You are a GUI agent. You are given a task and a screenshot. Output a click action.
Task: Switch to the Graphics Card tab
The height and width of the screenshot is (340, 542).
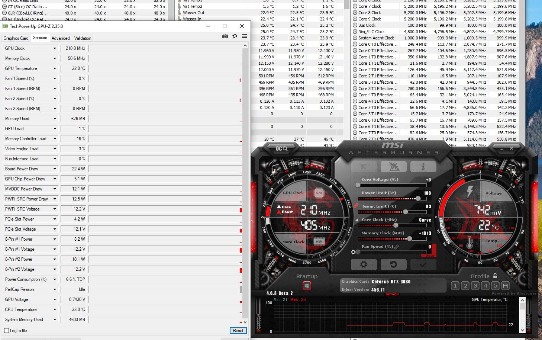(16, 38)
